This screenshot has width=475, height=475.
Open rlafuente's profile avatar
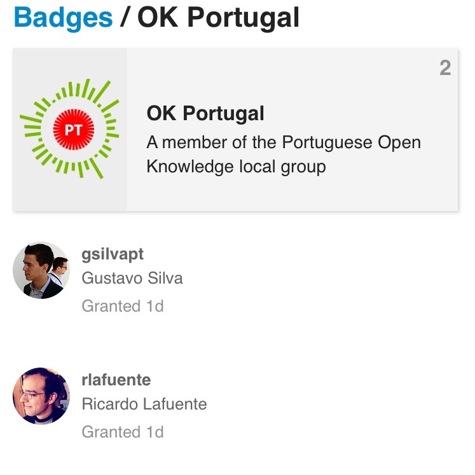point(41,396)
